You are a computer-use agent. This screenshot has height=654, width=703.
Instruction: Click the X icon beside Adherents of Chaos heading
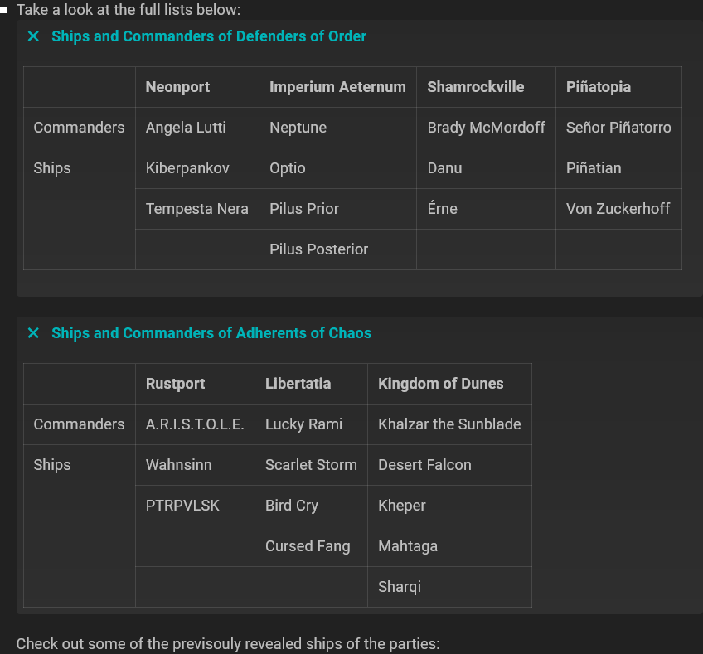(x=32, y=333)
